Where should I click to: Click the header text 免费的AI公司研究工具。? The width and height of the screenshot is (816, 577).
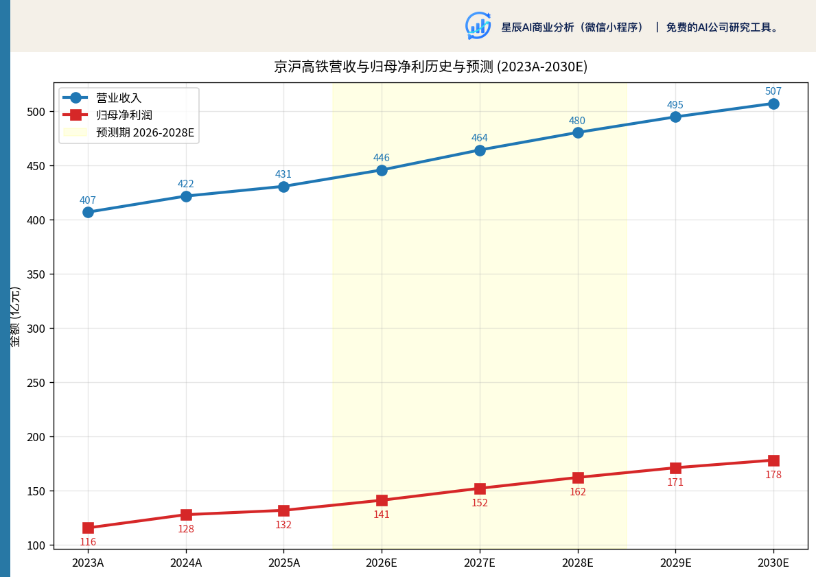coord(724,27)
